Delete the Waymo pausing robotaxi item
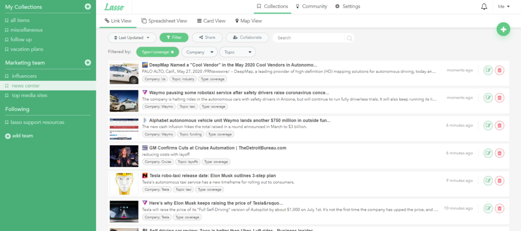 pyautogui.click(x=500, y=98)
